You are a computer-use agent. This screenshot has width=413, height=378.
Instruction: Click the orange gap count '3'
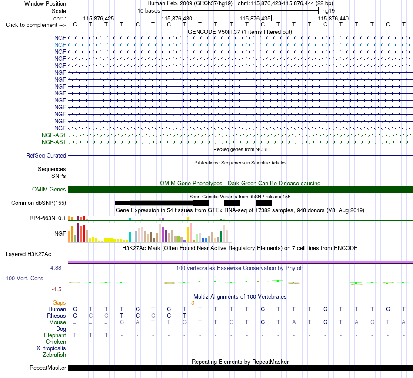click(193, 303)
